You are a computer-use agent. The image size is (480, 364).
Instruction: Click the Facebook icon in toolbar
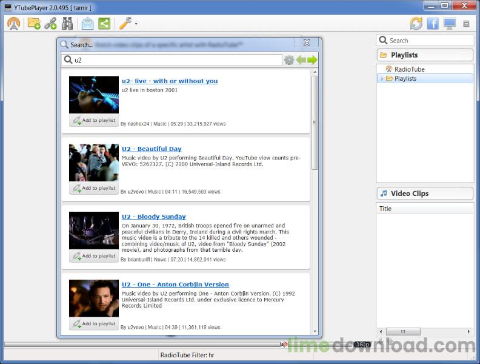(x=433, y=24)
